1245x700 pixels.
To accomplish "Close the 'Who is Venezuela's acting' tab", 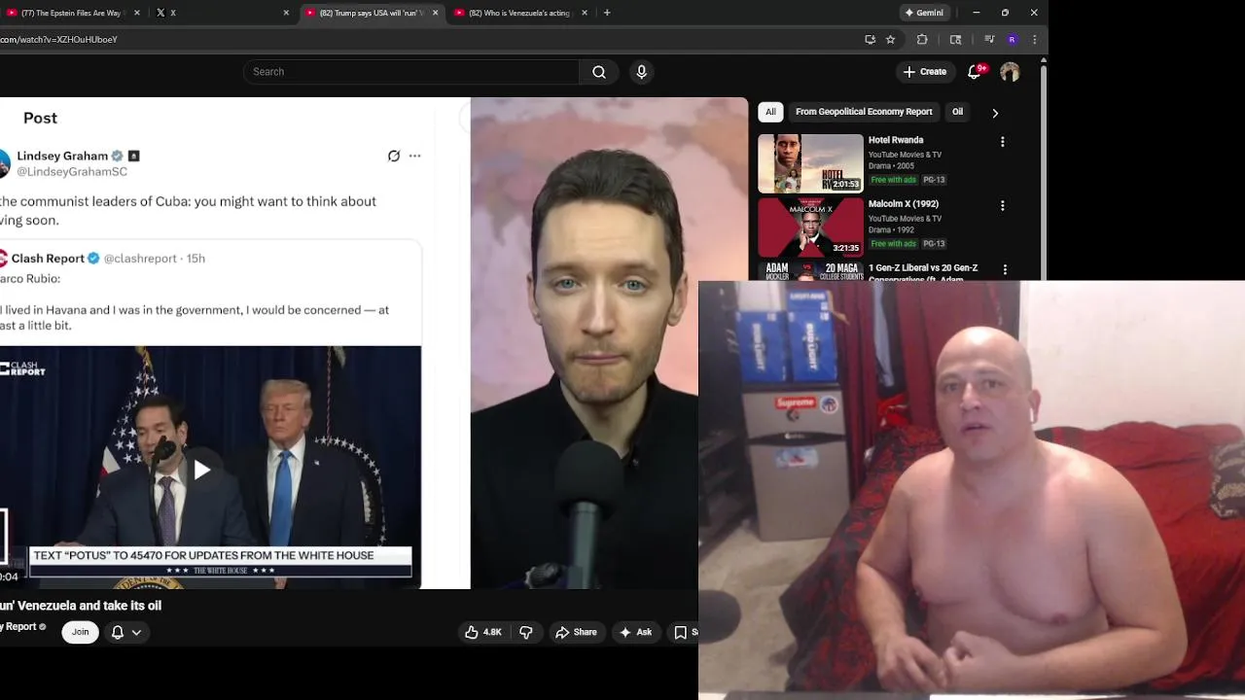I will point(584,13).
